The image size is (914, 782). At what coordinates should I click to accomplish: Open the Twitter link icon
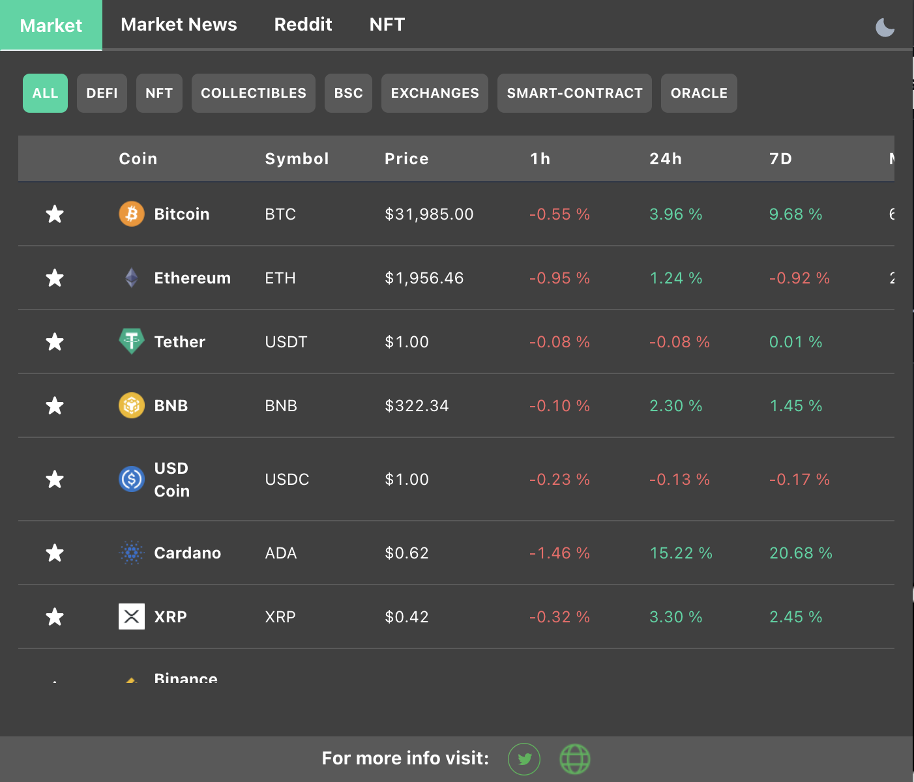[524, 759]
